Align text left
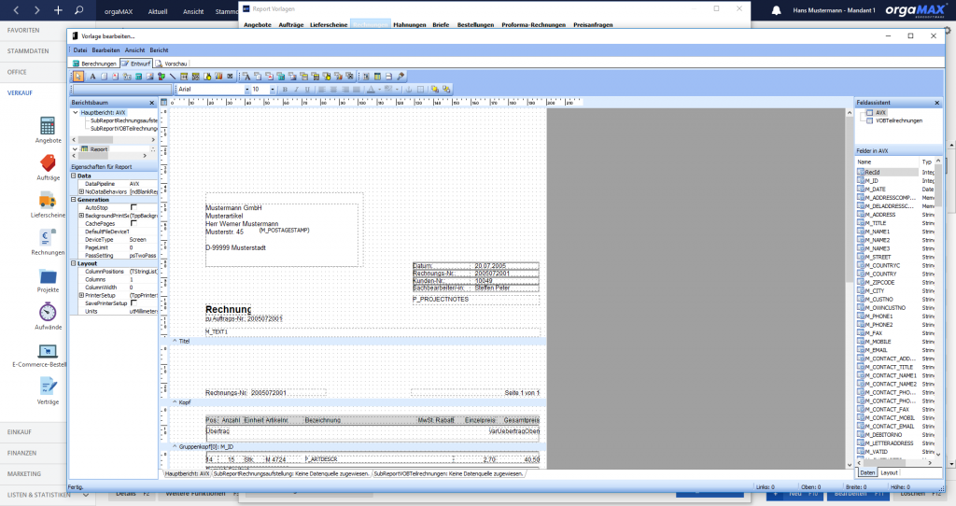The image size is (956, 506). tap(322, 89)
